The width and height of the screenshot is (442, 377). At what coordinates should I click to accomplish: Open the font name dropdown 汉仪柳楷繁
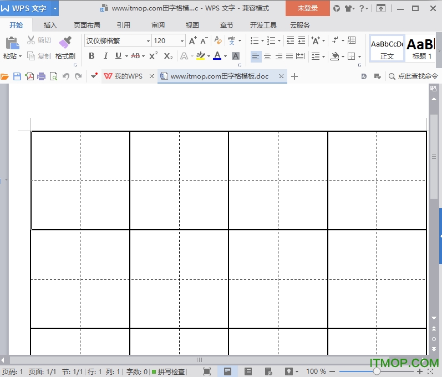point(148,41)
